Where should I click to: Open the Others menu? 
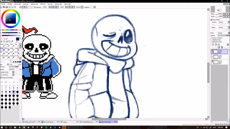67,4
